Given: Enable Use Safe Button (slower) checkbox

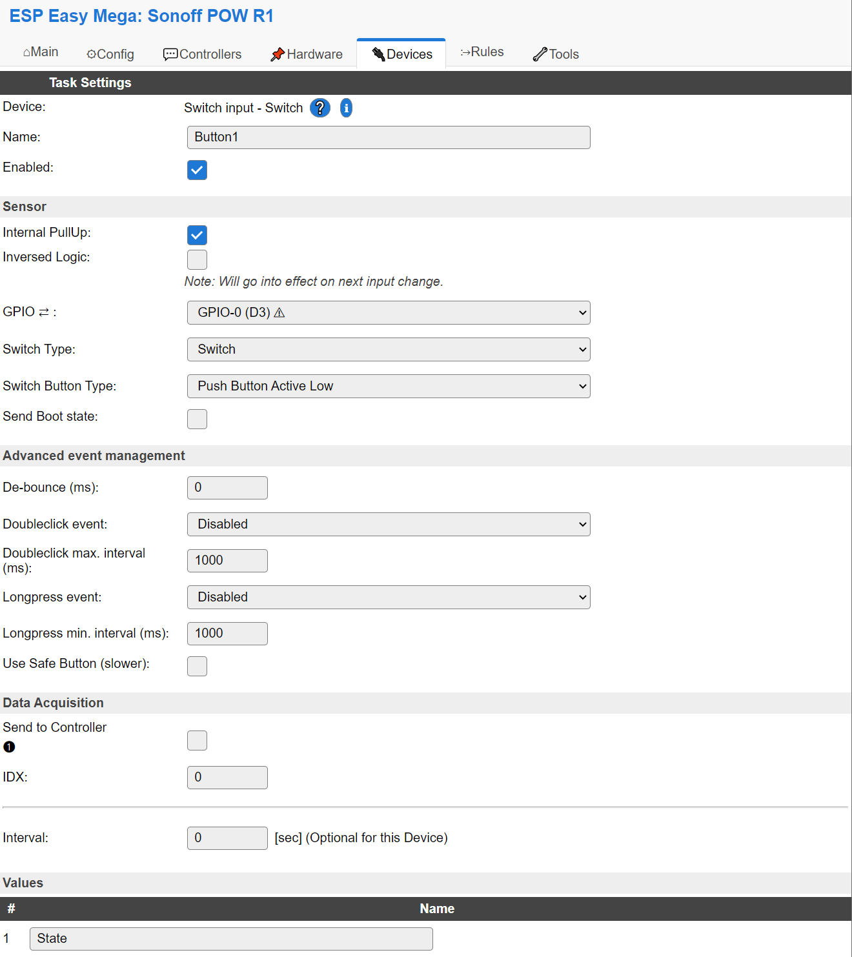Looking at the screenshot, I should tap(197, 666).
